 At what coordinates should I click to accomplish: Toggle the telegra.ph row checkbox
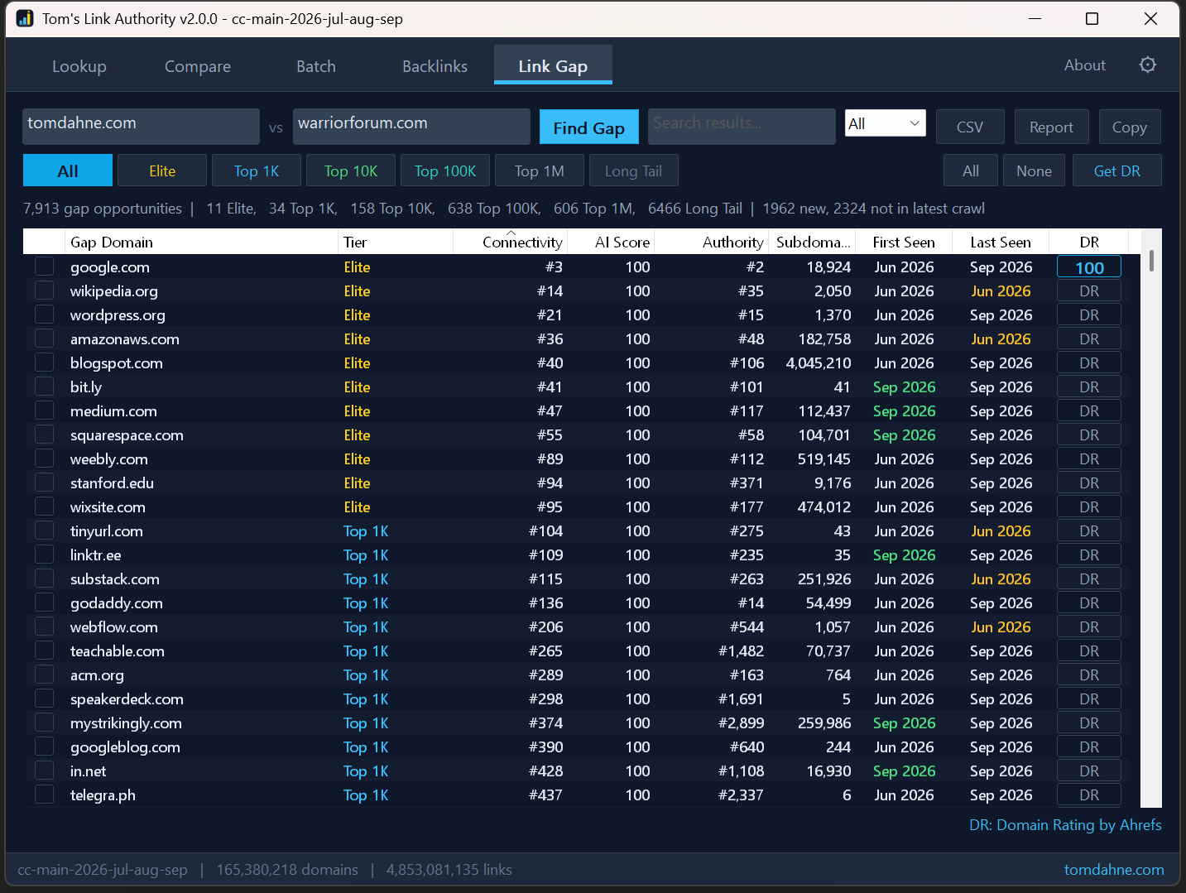45,795
